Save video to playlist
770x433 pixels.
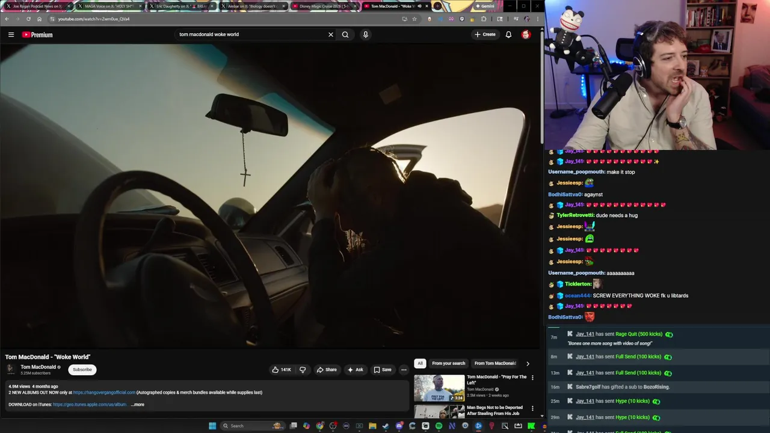(x=383, y=369)
